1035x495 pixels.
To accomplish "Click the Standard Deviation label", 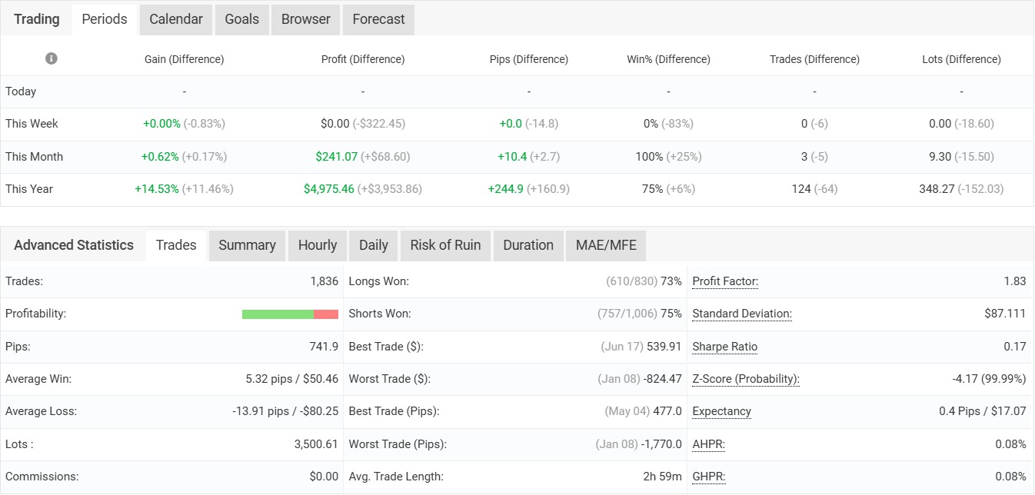I will (x=742, y=314).
